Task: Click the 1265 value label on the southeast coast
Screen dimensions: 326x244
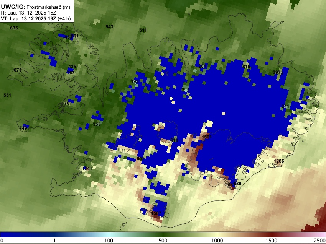Action: [x=279, y=161]
